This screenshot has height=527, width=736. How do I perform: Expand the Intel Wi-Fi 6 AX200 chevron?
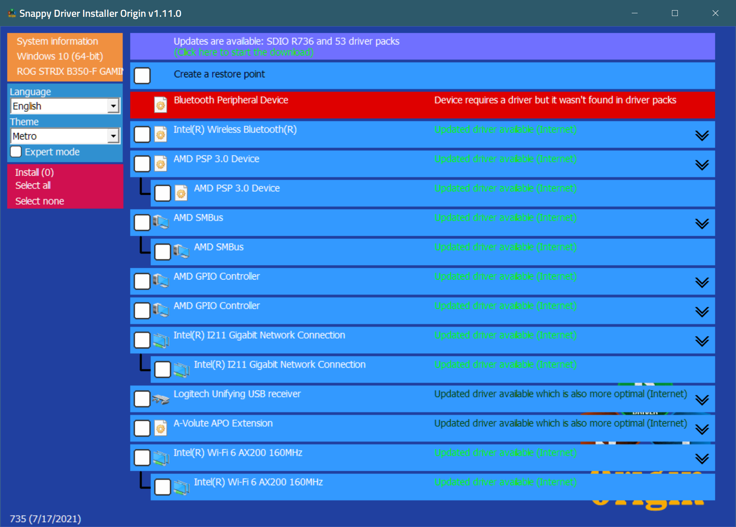[x=702, y=458]
